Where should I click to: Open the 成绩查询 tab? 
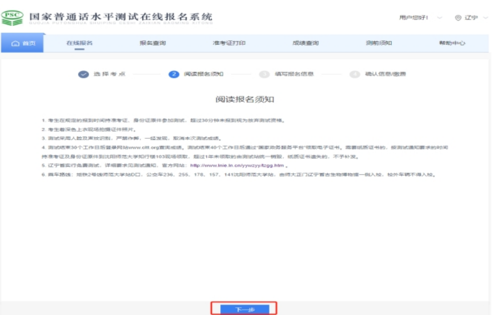[305, 43]
